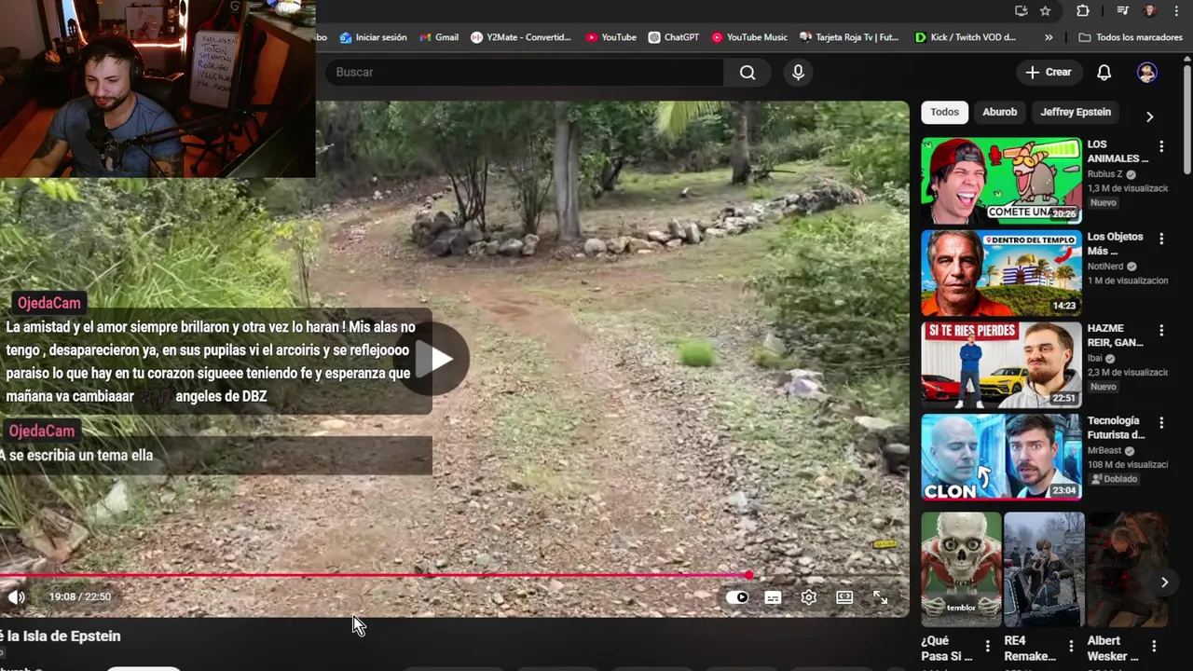Open NotiNerd Los Objetos video thumbnail
Screen dimensions: 1193x671
1001,273
